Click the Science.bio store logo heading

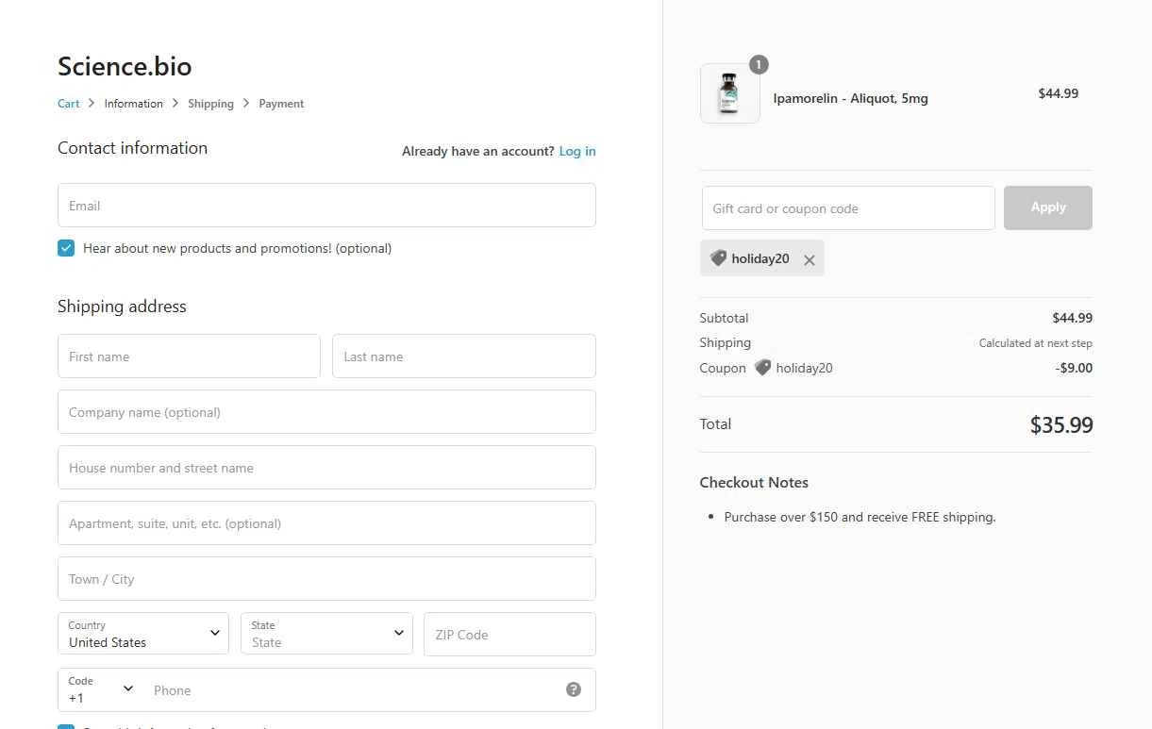pos(125,66)
